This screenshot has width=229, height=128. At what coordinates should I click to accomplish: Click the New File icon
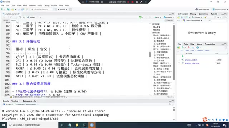pyautogui.click(x=2, y=9)
